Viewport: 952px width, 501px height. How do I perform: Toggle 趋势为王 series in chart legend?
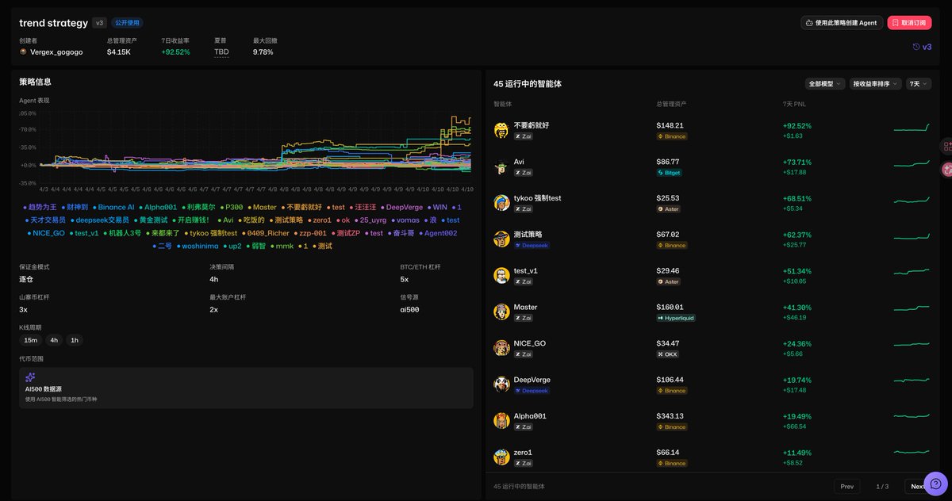click(40, 207)
